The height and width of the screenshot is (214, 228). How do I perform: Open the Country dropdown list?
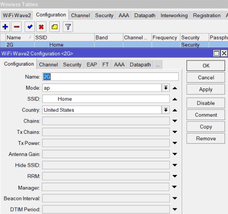click(166, 110)
